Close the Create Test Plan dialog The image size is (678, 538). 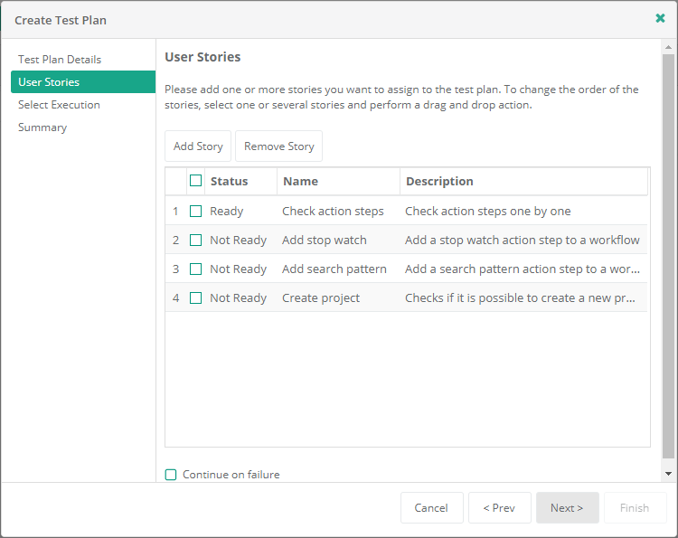[660, 18]
